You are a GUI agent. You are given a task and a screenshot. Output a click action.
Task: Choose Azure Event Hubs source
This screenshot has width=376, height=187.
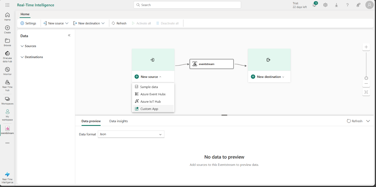153,94
